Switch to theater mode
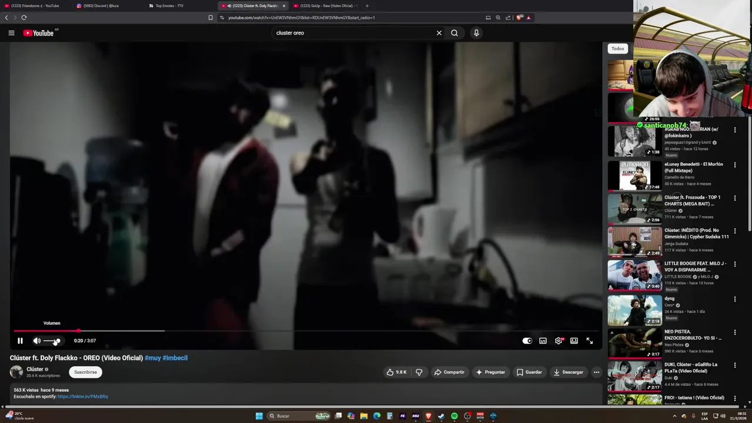The image size is (752, 423). (x=574, y=341)
